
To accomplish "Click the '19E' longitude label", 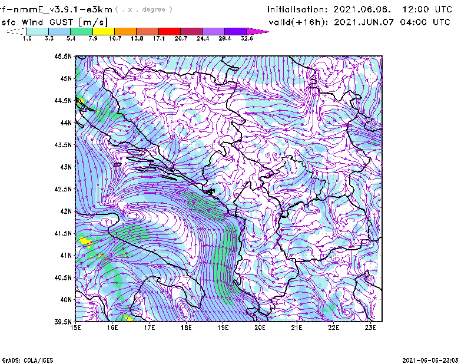I will coord(223,327).
